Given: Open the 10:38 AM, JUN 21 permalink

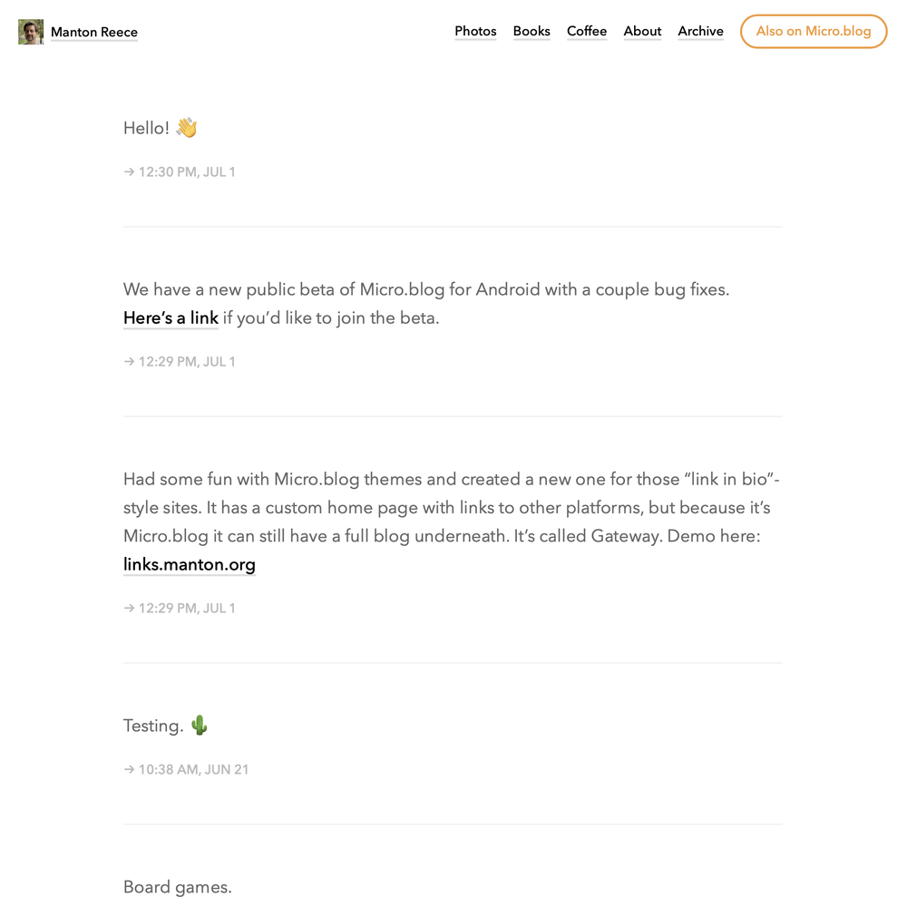Looking at the screenshot, I should click(193, 770).
